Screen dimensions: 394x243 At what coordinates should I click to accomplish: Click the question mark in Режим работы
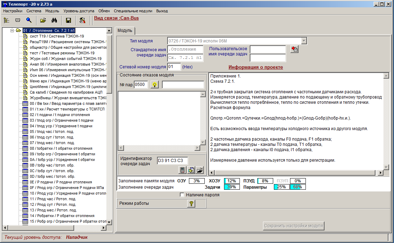(x=191, y=204)
